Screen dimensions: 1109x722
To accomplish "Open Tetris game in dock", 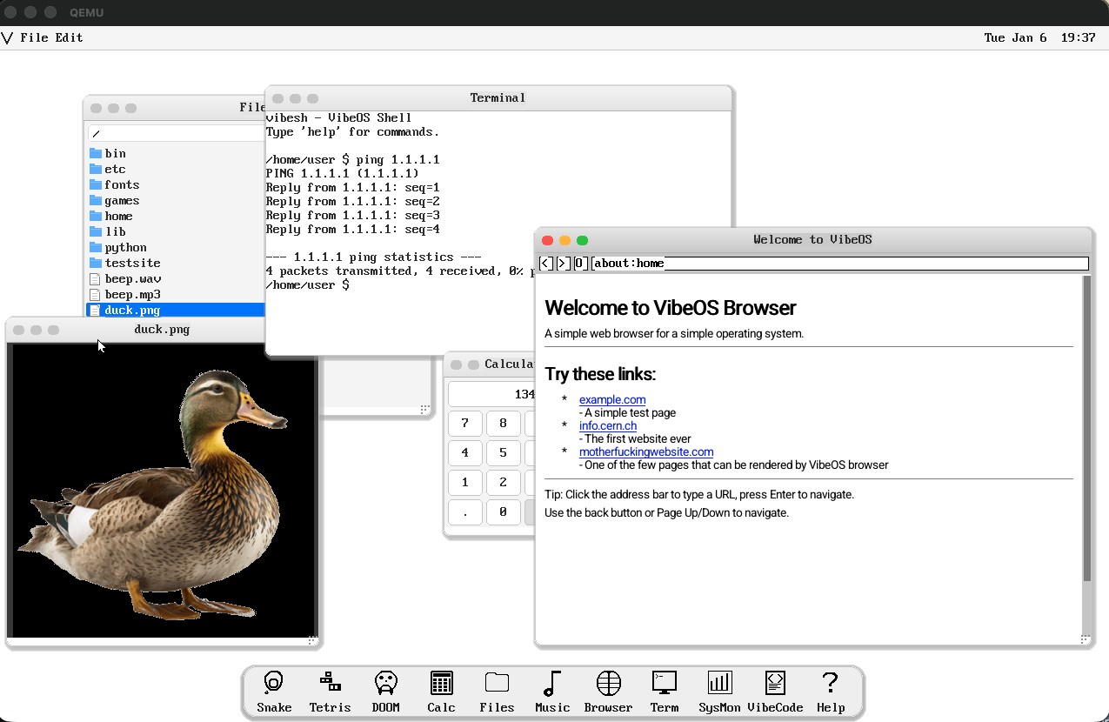I will click(330, 691).
